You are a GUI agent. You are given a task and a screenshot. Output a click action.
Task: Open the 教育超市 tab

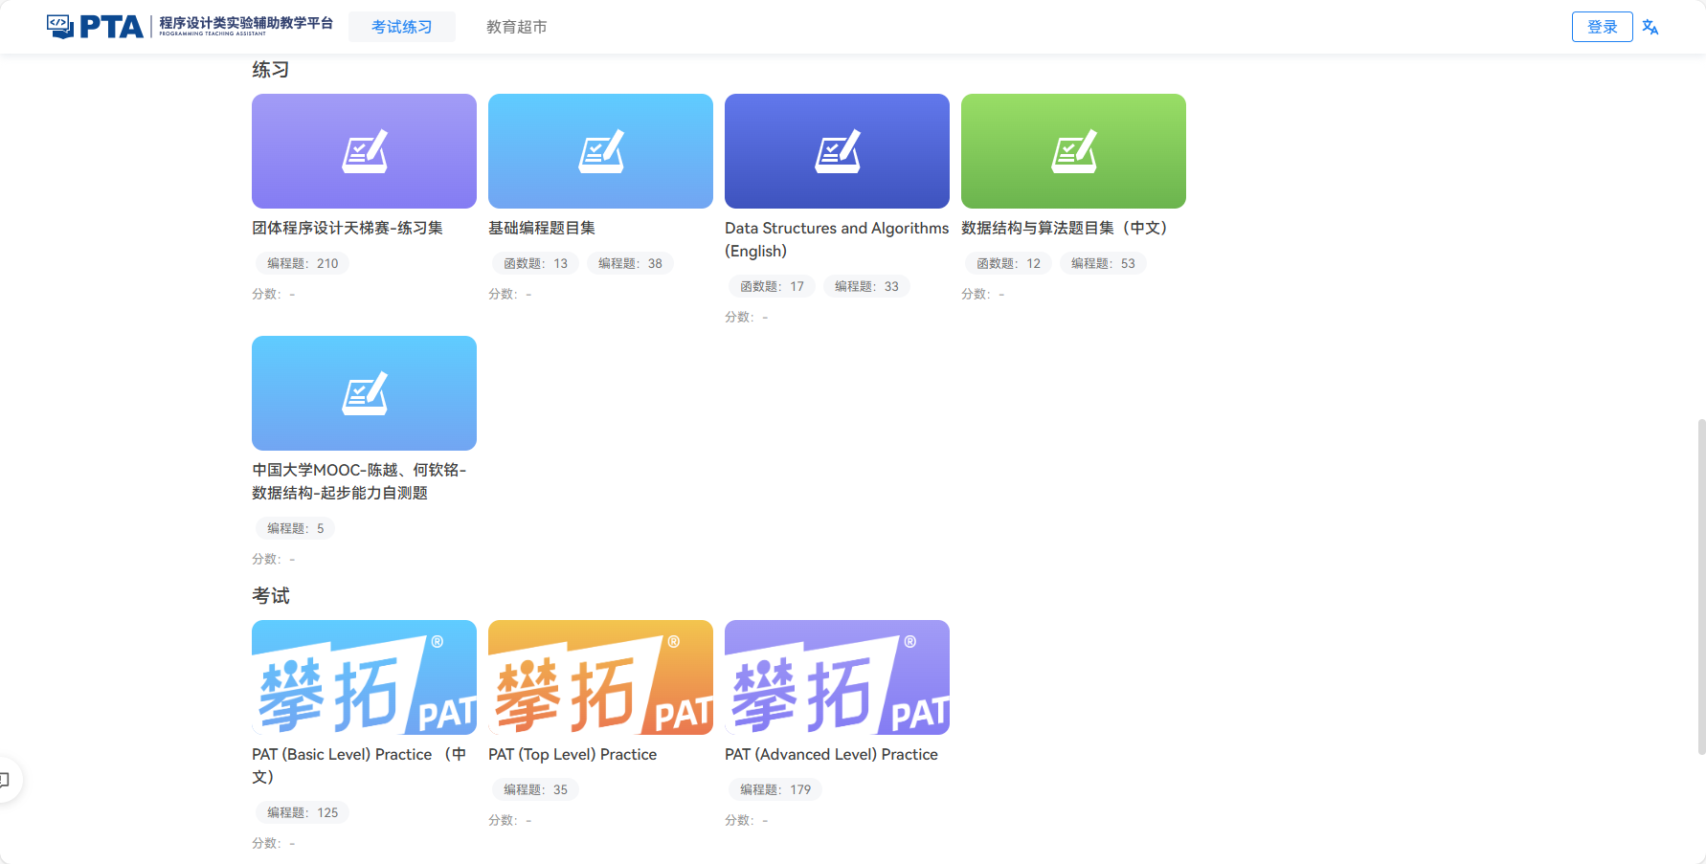coord(517,27)
